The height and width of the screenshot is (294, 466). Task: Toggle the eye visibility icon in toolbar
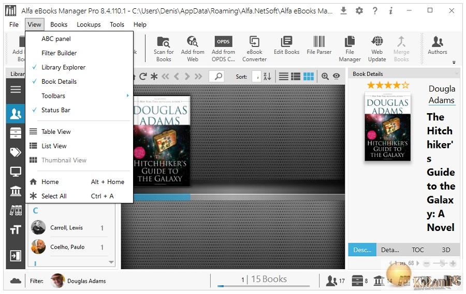coord(336,76)
